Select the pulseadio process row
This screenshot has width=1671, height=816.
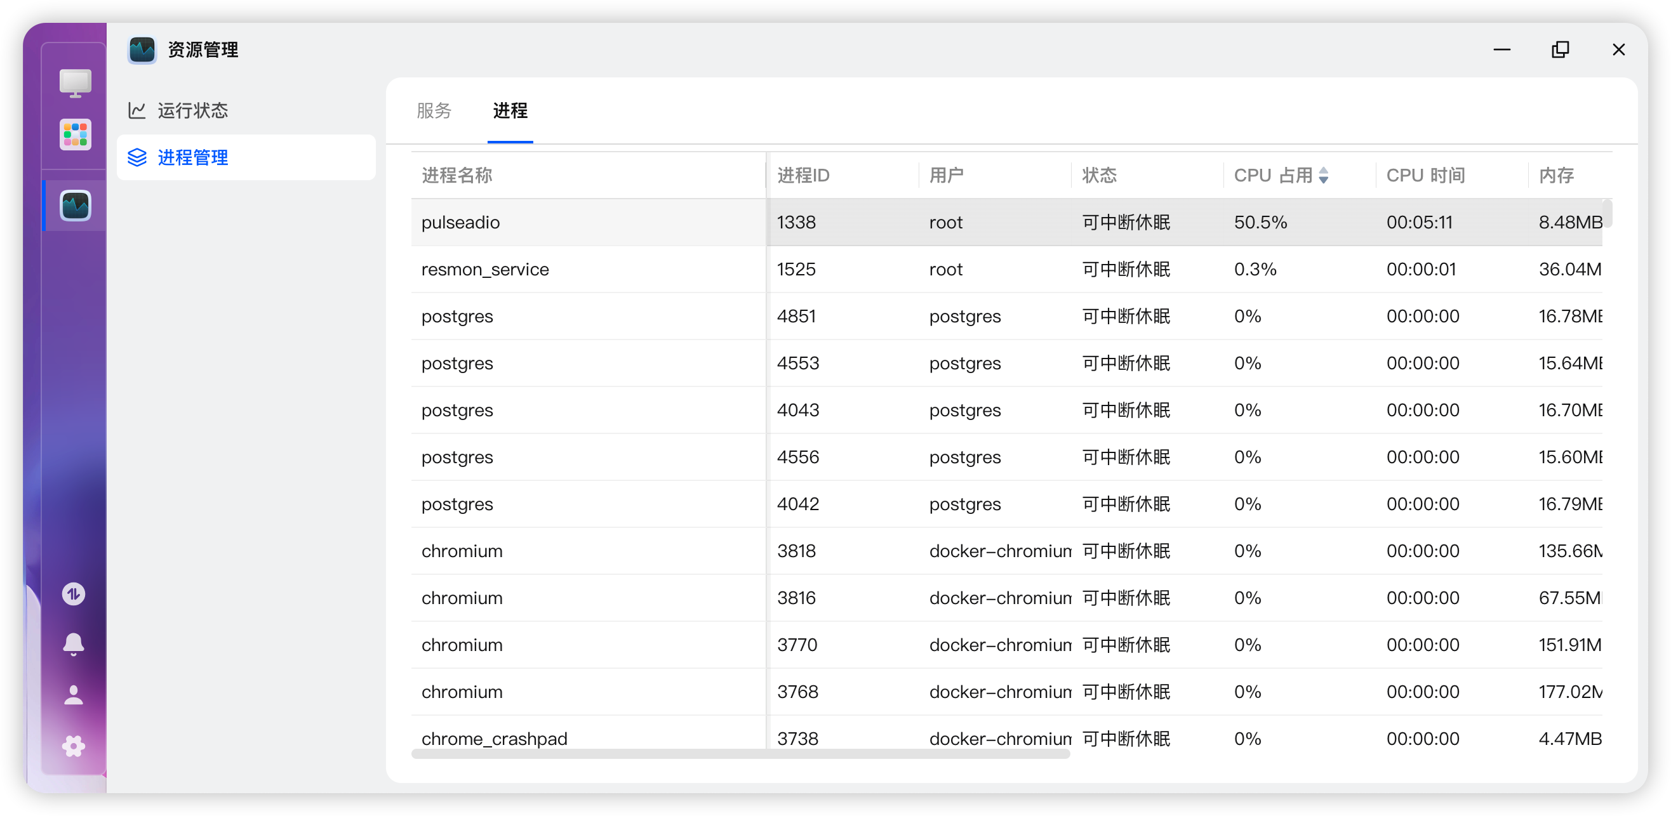460,222
